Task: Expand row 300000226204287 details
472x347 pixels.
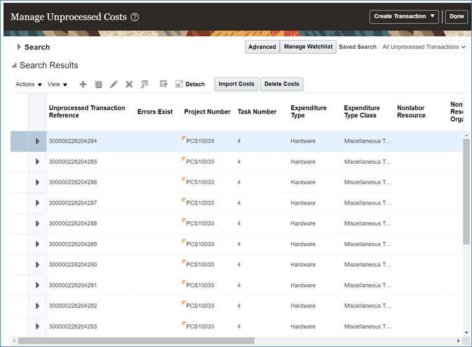Action: pyautogui.click(x=37, y=203)
